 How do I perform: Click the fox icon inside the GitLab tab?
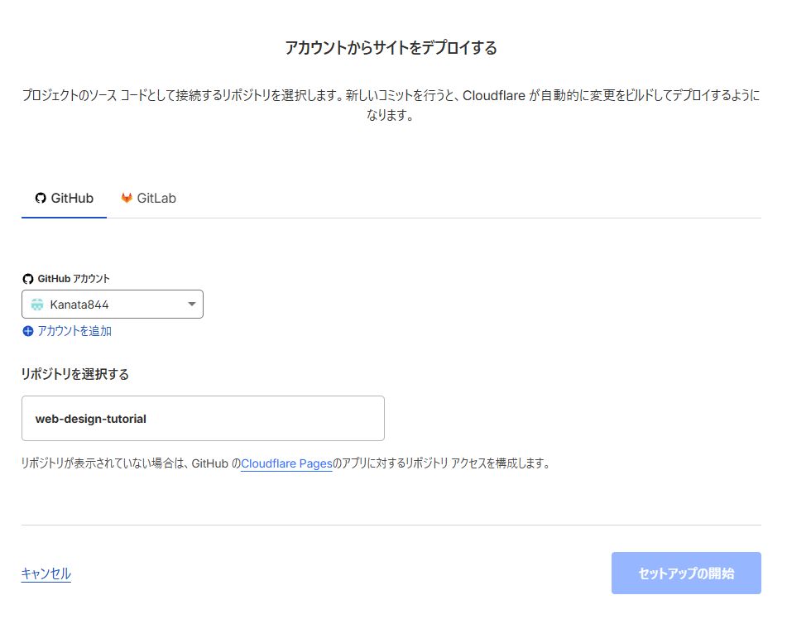pos(126,198)
